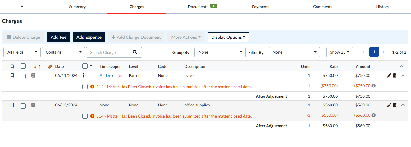This screenshot has height=147, width=411.
Task: Open the Documents tab
Action: pyautogui.click(x=198, y=7)
